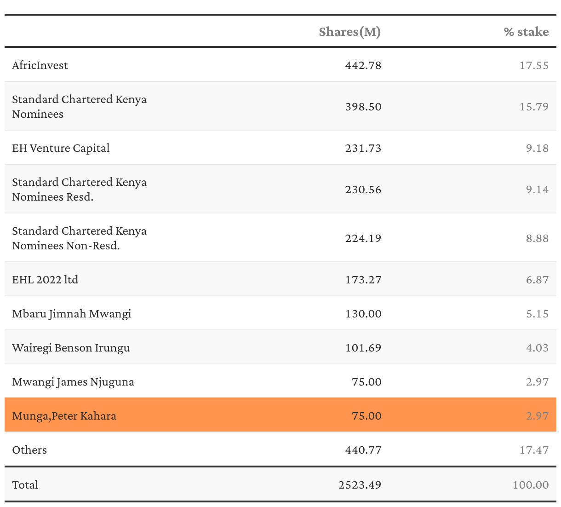Click the Shares(M) column header
The image size is (561, 507).
(349, 32)
